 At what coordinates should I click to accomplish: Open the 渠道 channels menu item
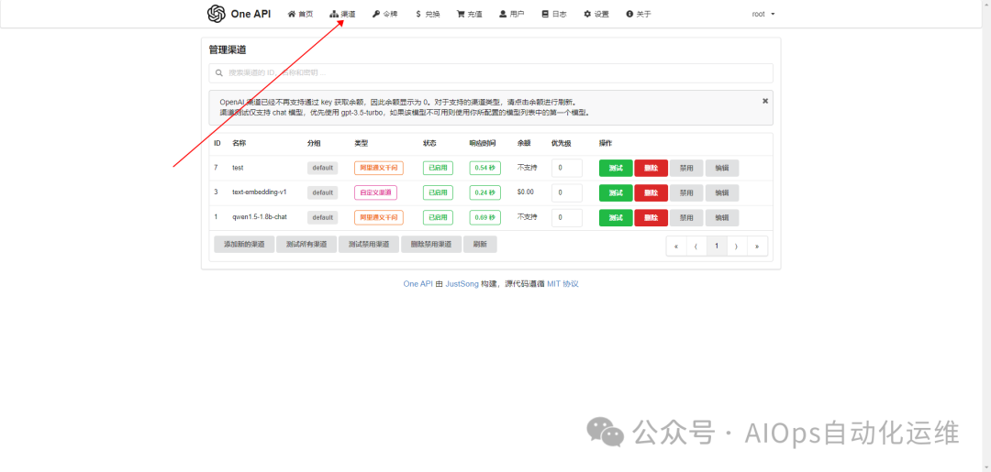coord(342,14)
